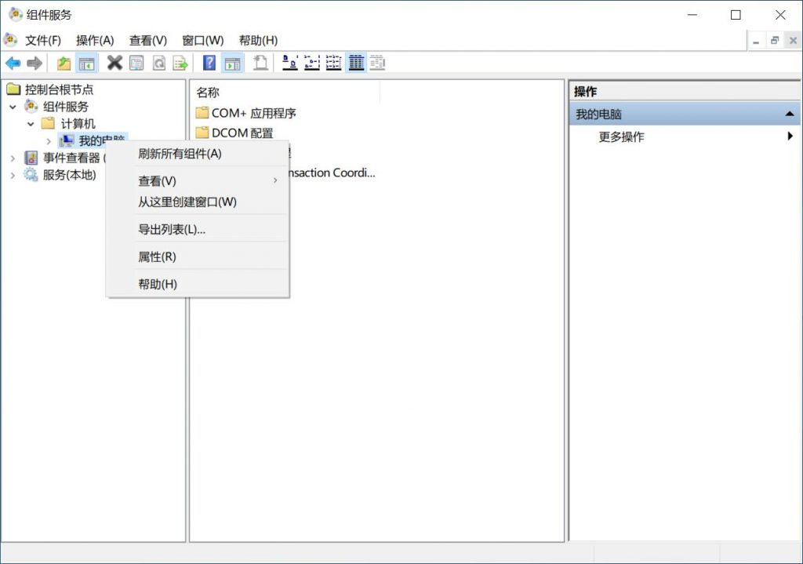Click the blue Back arrow in toolbar
The width and height of the screenshot is (803, 564).
(x=13, y=64)
